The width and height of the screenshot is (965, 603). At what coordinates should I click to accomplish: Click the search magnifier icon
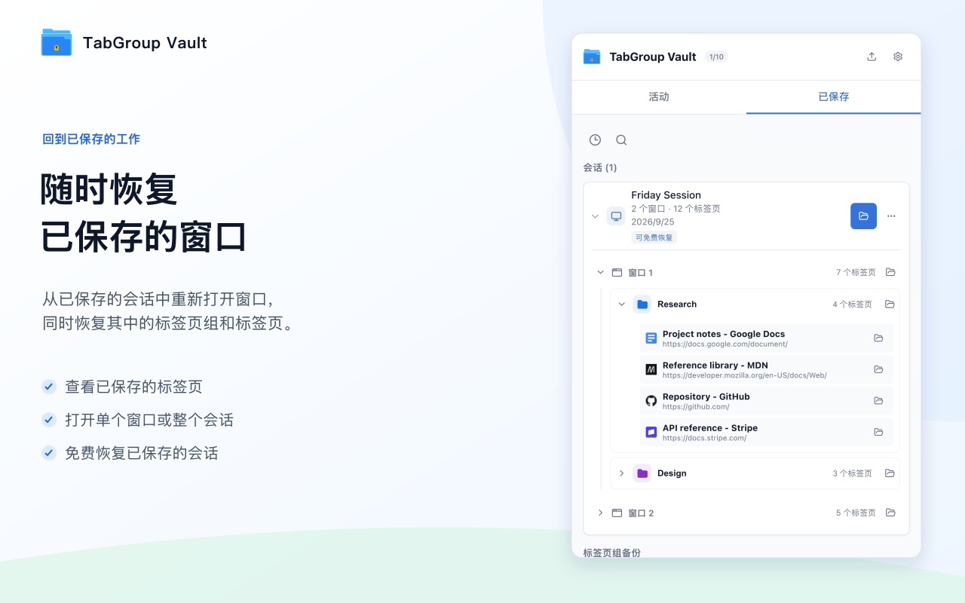point(621,140)
